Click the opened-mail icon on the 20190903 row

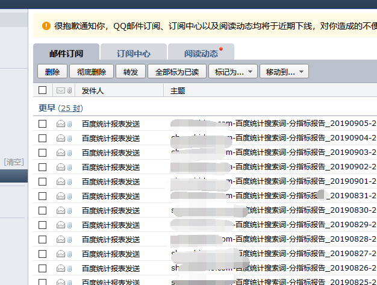pos(61,152)
